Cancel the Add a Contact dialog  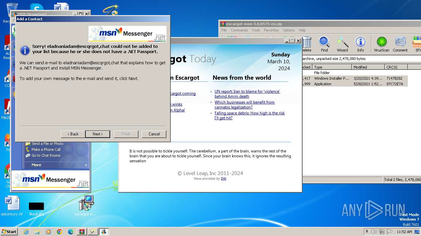[x=154, y=134]
